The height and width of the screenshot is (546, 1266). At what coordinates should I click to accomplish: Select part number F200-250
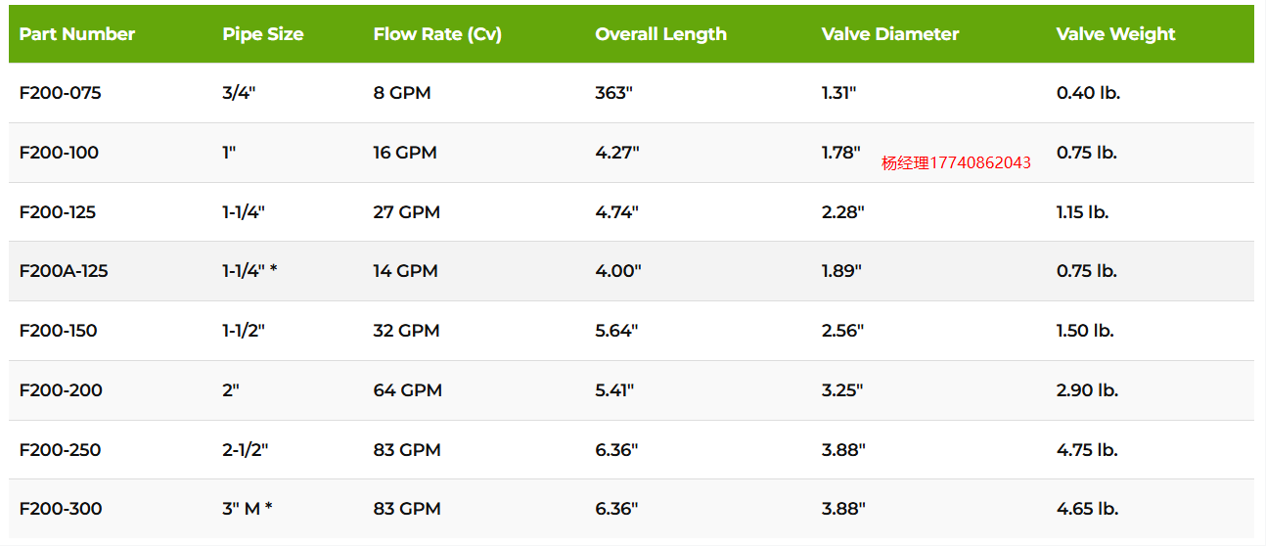click(61, 450)
